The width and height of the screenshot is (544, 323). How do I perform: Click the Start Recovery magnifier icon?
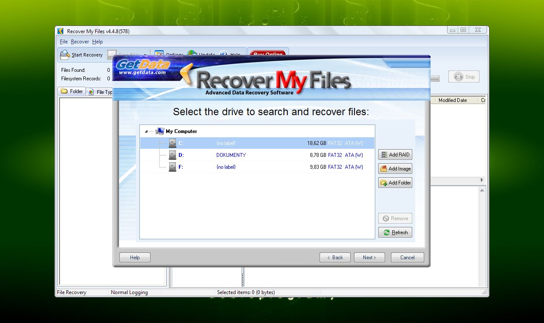[x=65, y=54]
